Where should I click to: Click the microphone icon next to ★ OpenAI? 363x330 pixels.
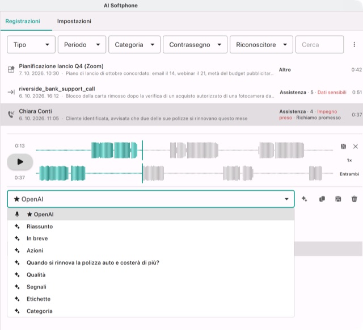click(x=17, y=214)
